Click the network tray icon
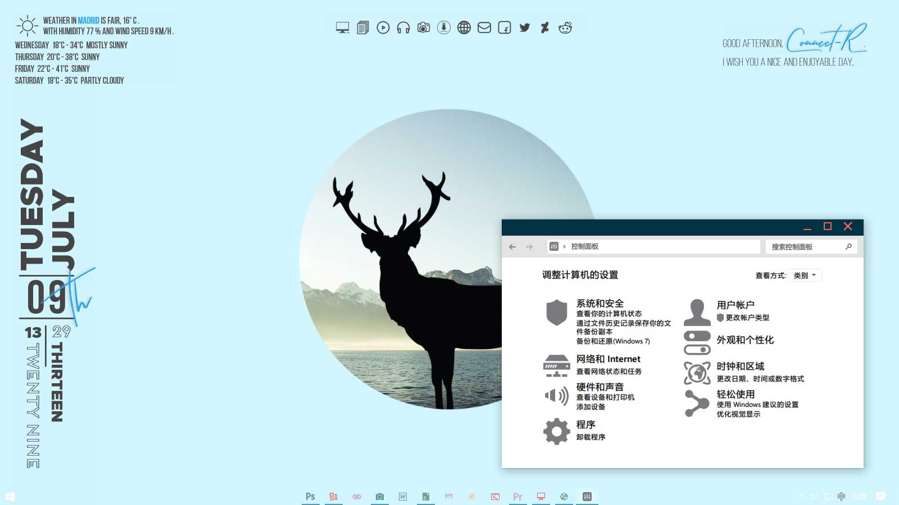Viewport: 899px width, 505px height. tap(828, 497)
